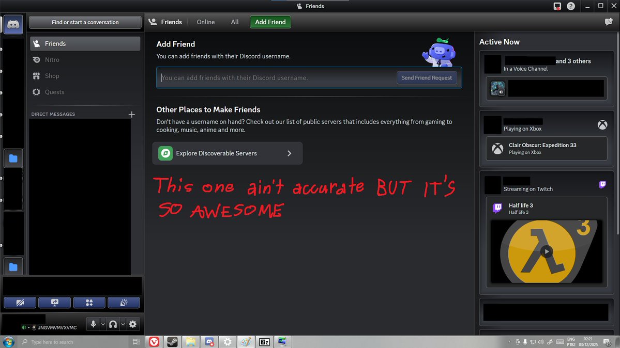The width and height of the screenshot is (620, 348).
Task: Open File Explorer from taskbar
Action: (x=191, y=342)
